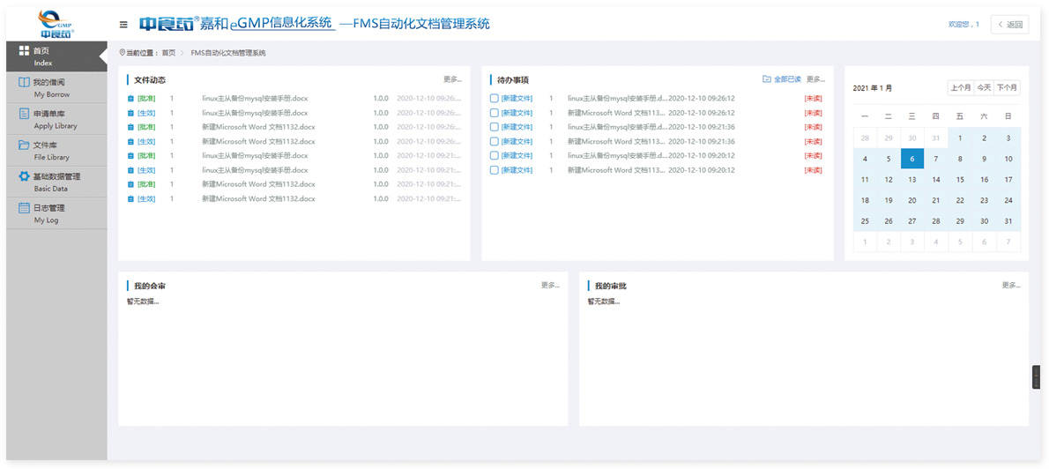Tick the third 待办事项 row checkbox

point(495,127)
